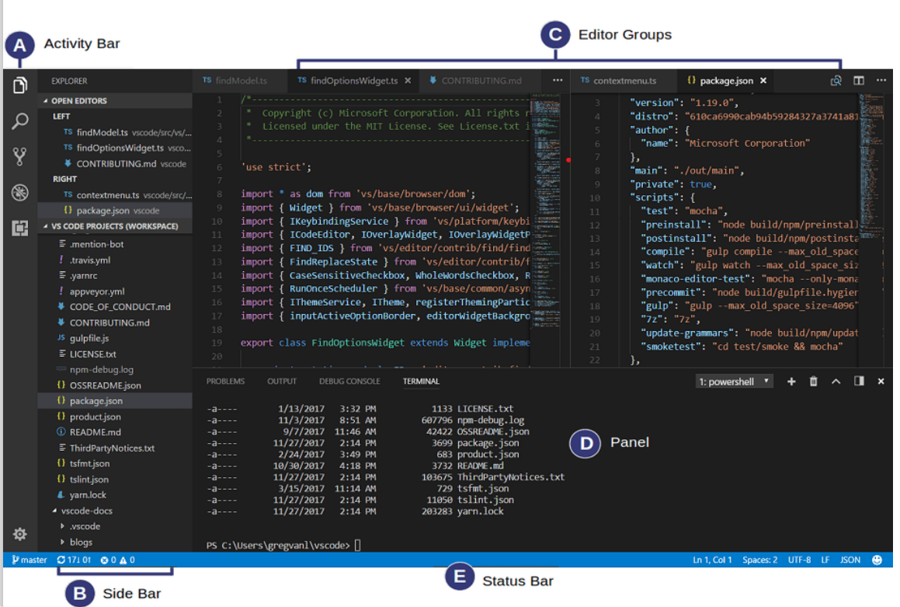Synchronize changes in the status bar
The width and height of the screenshot is (900, 607).
click(x=74, y=560)
